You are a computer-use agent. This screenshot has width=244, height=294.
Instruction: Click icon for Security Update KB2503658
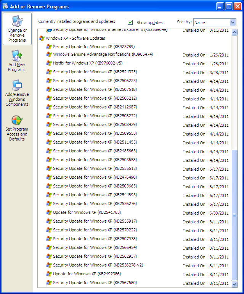click(49, 160)
